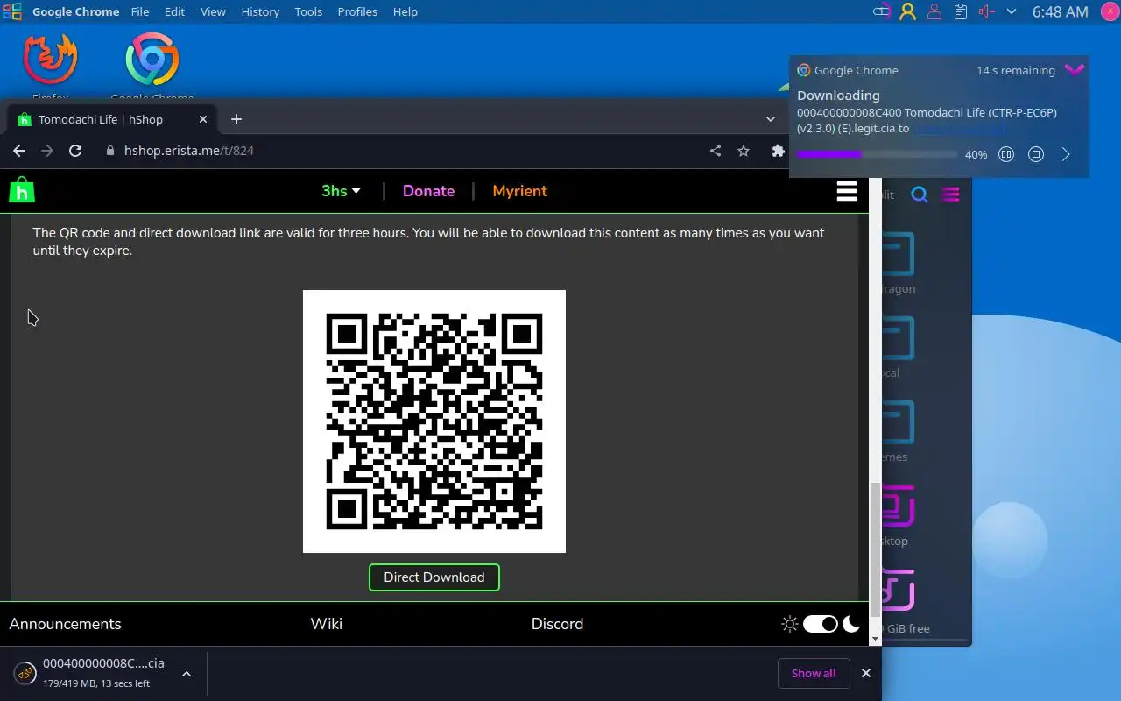This screenshot has height=701, width=1121.
Task: Click the pill-shaped tray icon
Action: coord(882,11)
